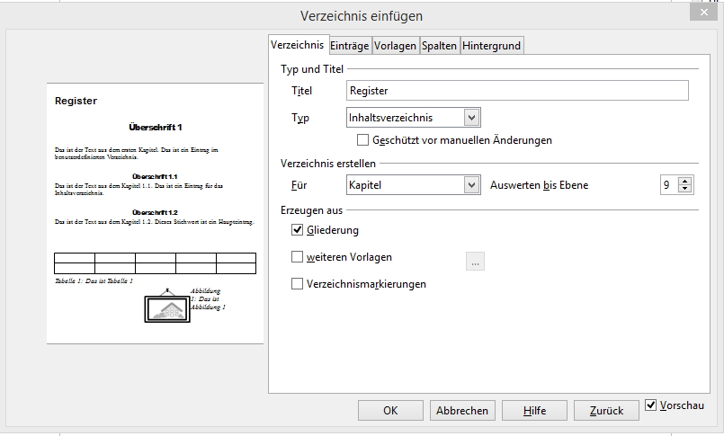Image resolution: width=724 pixels, height=436 pixels.
Task: Open the weiteren Vorlagen ellipsis button
Action: [475, 262]
